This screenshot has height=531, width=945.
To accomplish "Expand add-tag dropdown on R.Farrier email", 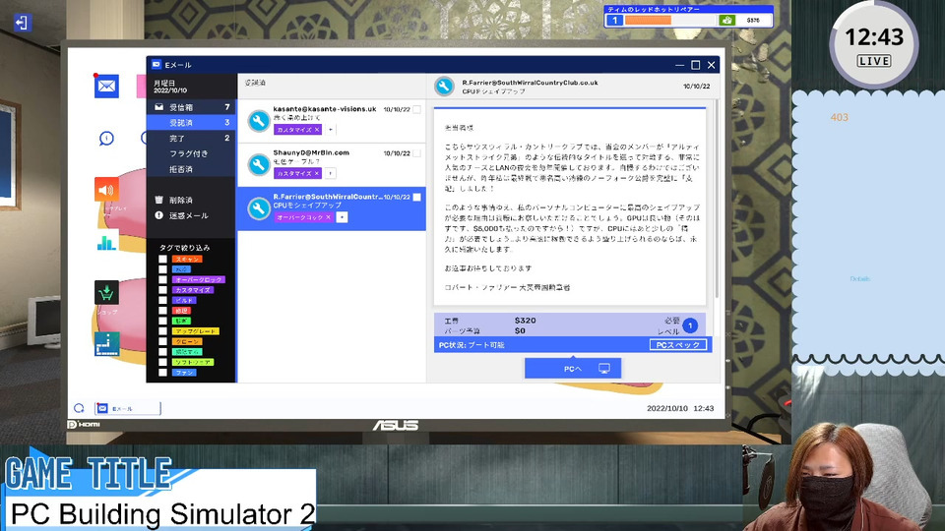I will tap(342, 217).
